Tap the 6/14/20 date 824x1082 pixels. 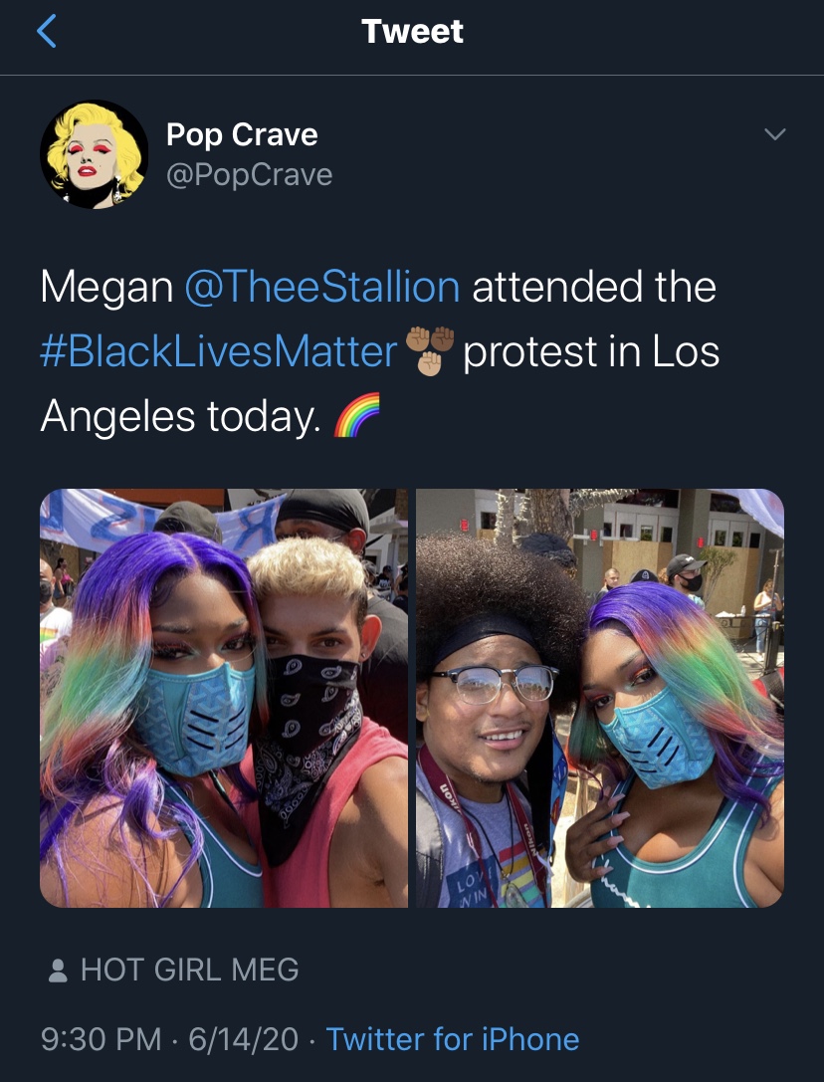pos(243,1039)
